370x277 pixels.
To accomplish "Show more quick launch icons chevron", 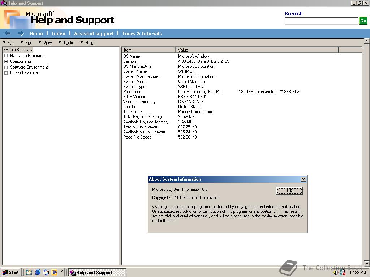I will (x=62, y=271).
